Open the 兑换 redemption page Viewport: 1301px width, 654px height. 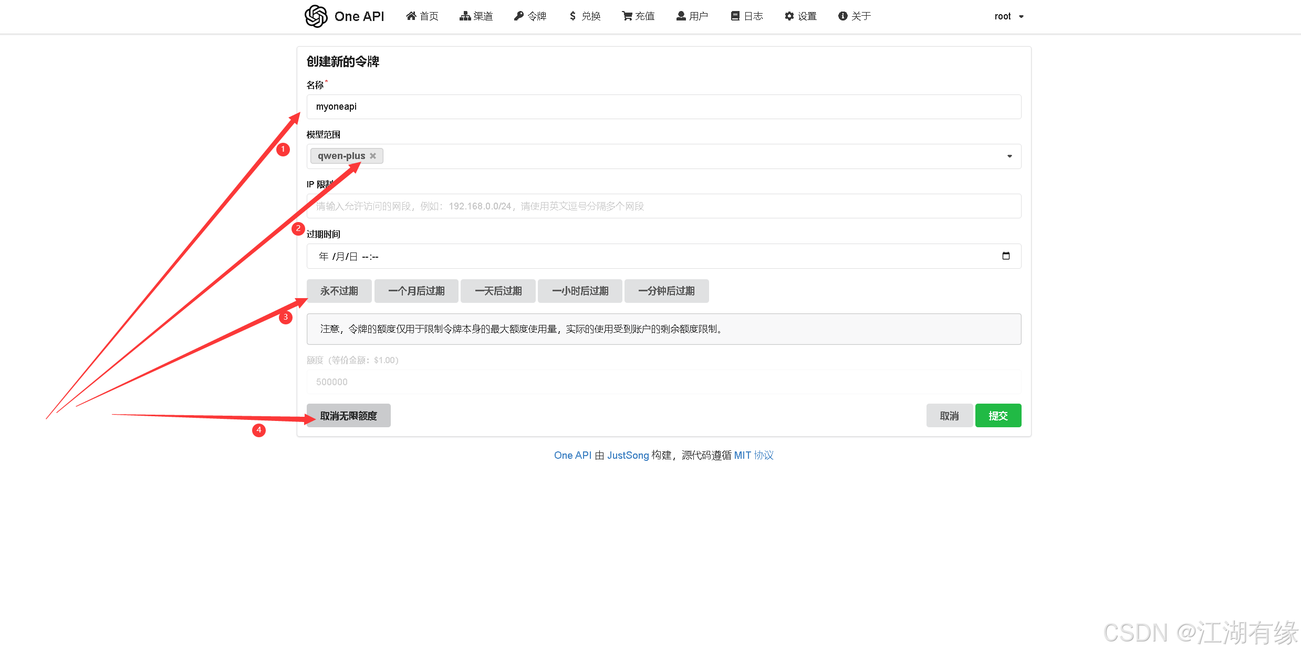pyautogui.click(x=585, y=16)
